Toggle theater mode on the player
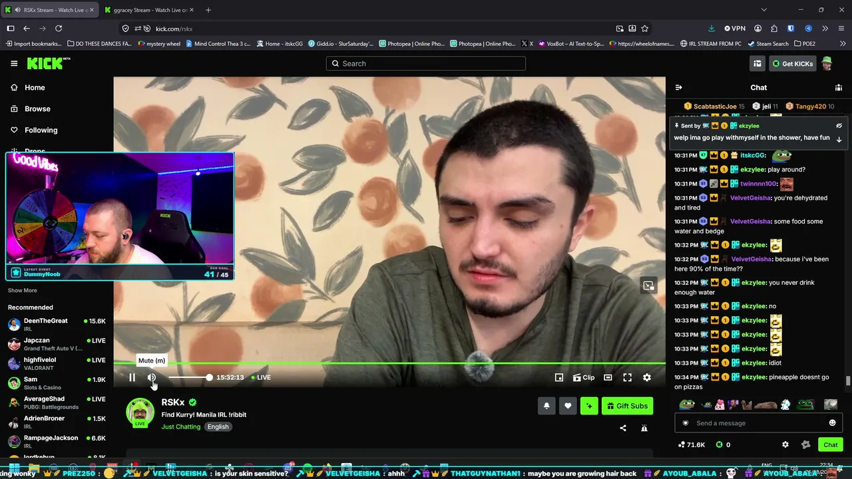This screenshot has height=479, width=852. [608, 377]
